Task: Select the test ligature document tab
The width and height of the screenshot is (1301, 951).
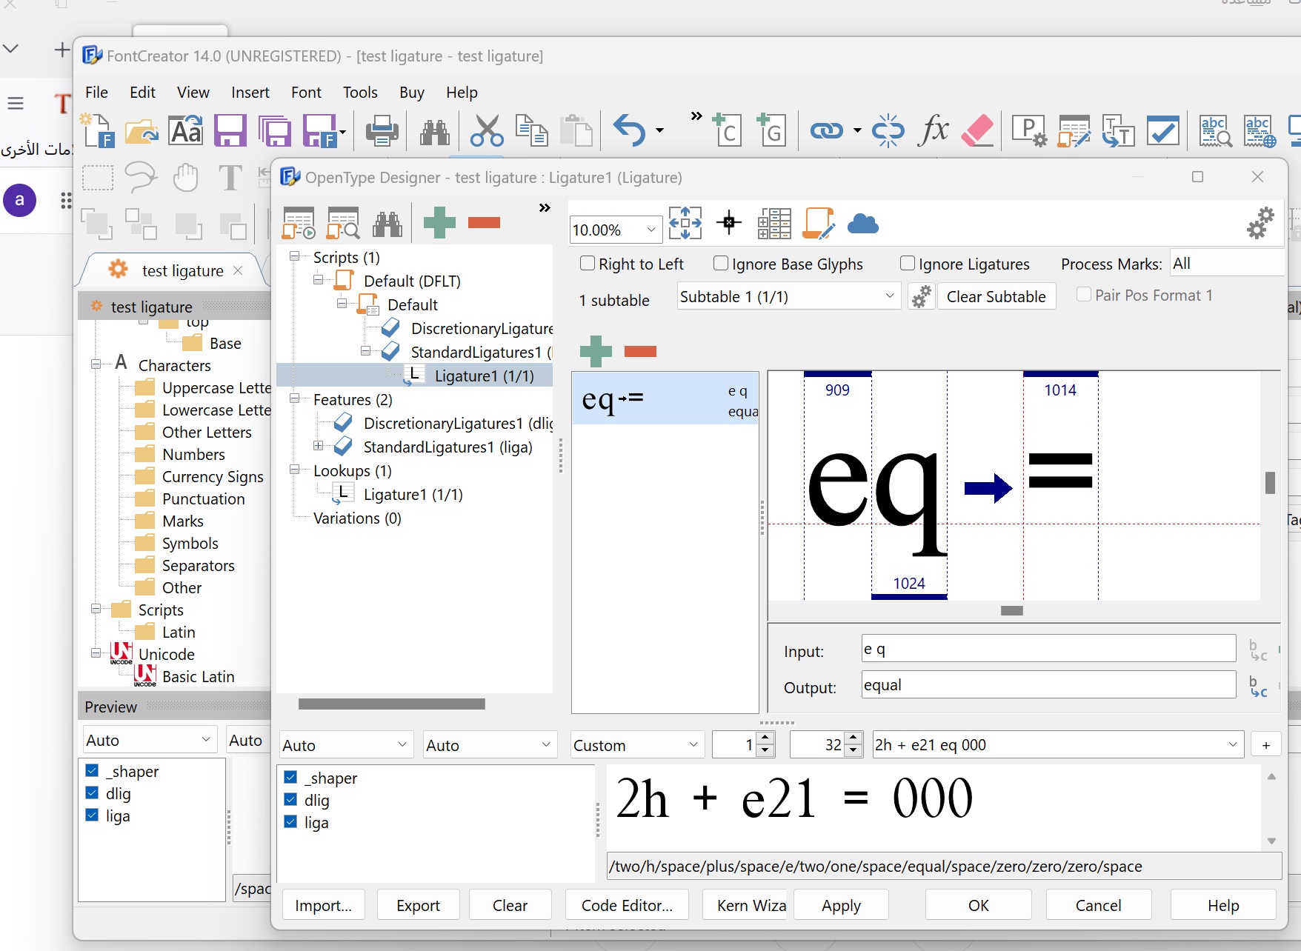Action: coord(174,270)
